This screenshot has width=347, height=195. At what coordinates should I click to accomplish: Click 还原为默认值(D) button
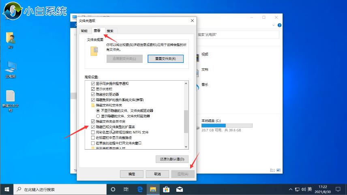172,159
